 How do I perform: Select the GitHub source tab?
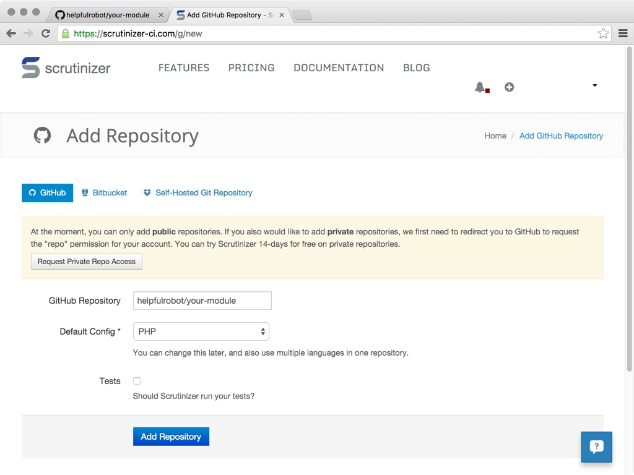(x=47, y=193)
